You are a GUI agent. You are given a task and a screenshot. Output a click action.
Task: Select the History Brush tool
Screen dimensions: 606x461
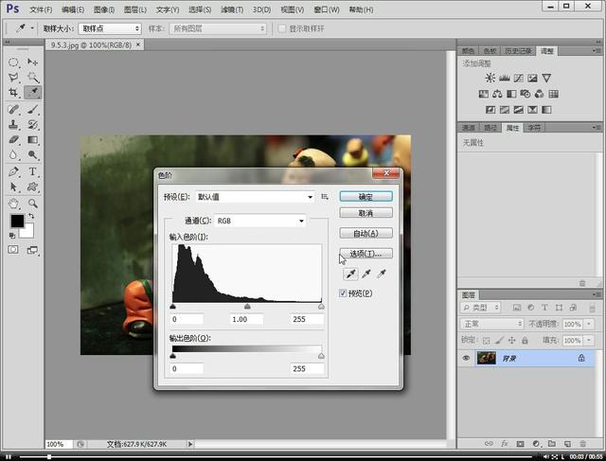pyautogui.click(x=32, y=125)
